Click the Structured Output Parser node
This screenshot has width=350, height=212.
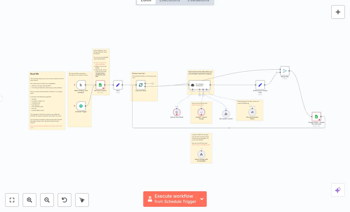(x=252, y=112)
